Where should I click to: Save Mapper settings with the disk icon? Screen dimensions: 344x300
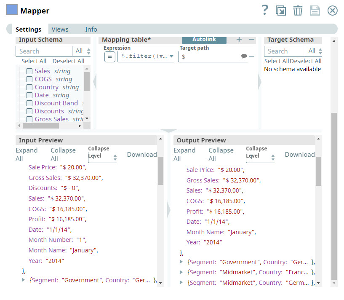coord(315,10)
